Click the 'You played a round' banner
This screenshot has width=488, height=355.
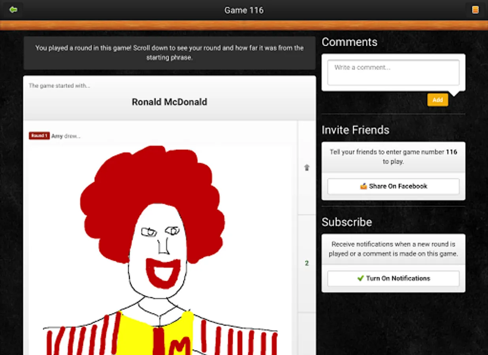point(170,53)
